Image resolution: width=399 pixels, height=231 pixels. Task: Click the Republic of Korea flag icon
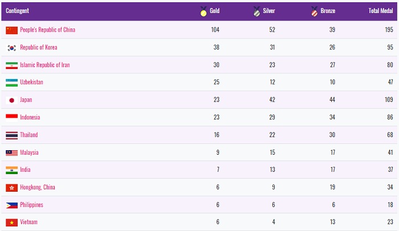click(11, 48)
